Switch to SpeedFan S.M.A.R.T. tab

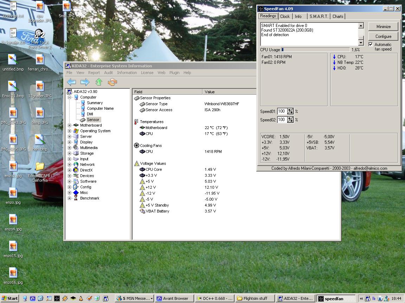click(319, 16)
